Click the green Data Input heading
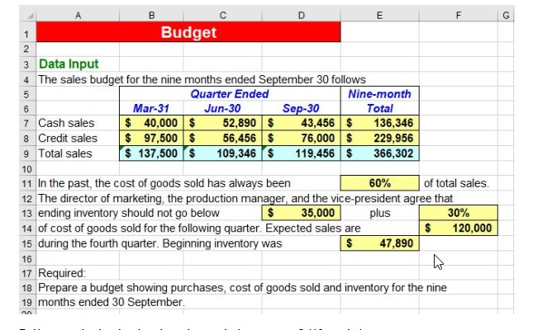 (x=69, y=64)
